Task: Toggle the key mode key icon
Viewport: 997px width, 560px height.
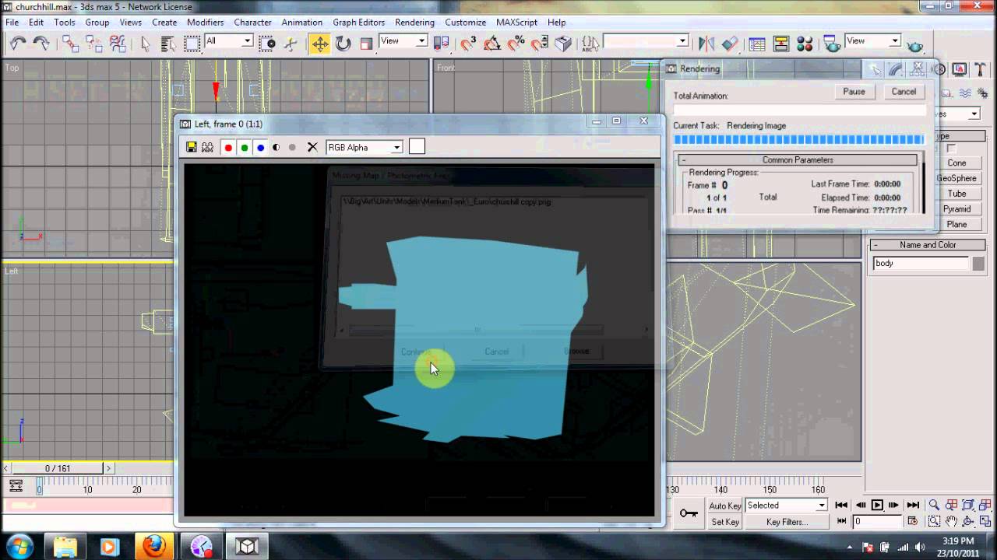Action: [689, 513]
